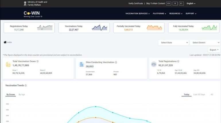Reset font size with the A button
The image size is (221, 123).
(175, 3)
